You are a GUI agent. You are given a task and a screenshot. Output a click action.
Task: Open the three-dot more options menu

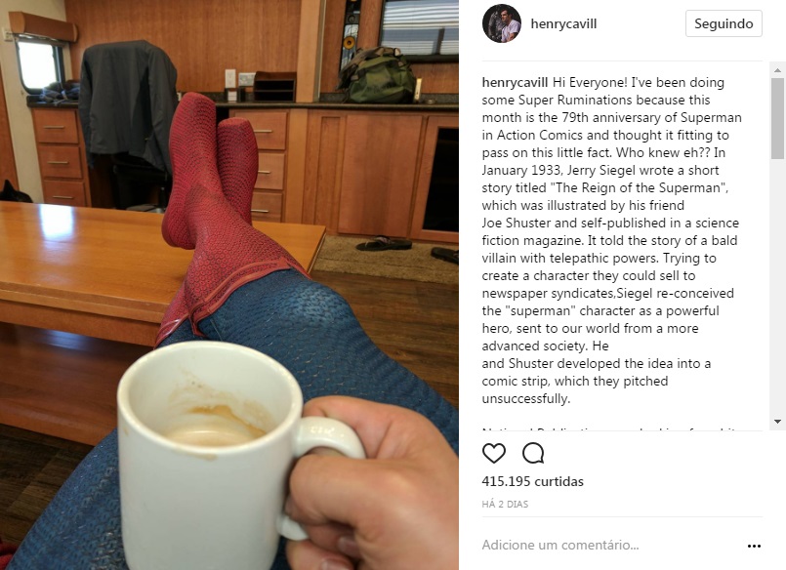pos(754,546)
